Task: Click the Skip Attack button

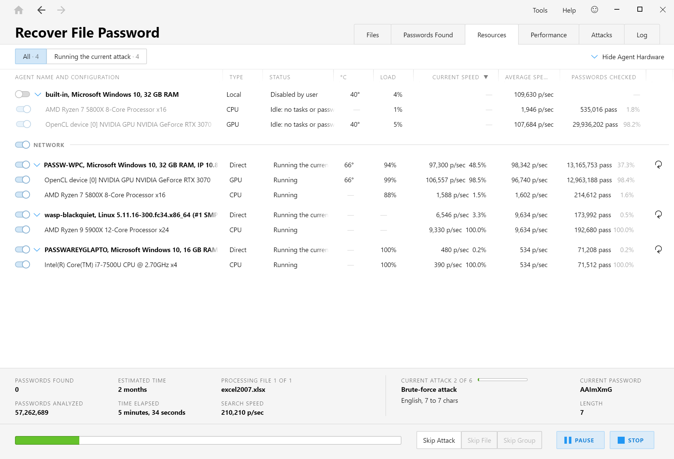Action: (438, 440)
